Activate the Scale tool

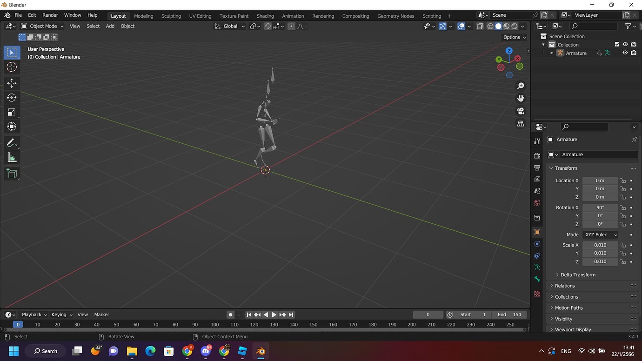[12, 112]
